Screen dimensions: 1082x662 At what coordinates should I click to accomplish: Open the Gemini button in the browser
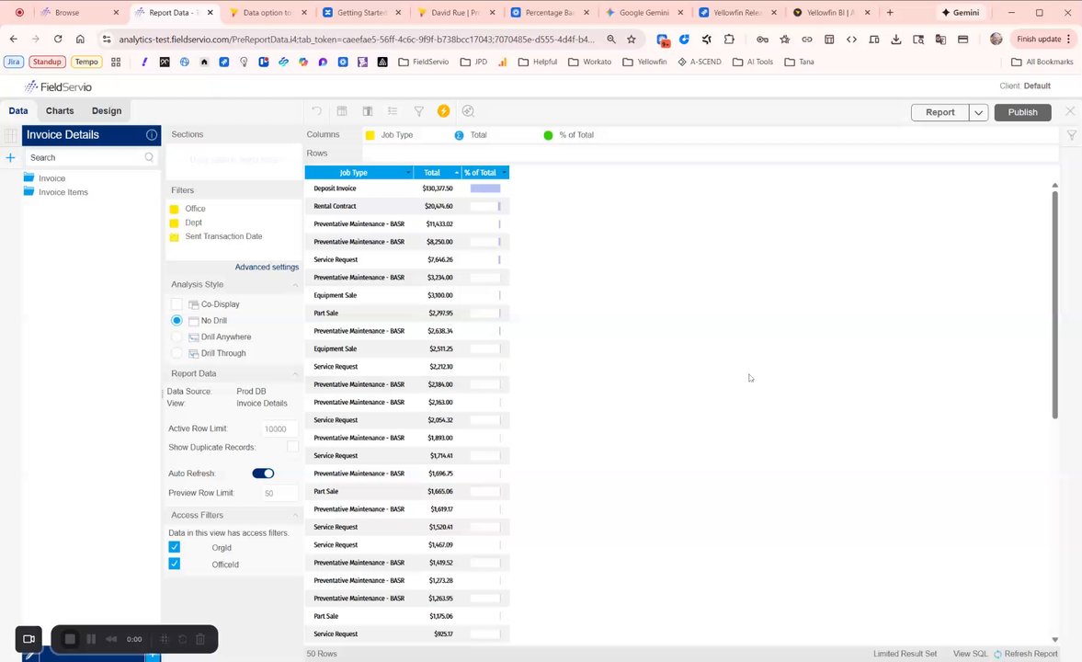click(x=960, y=13)
